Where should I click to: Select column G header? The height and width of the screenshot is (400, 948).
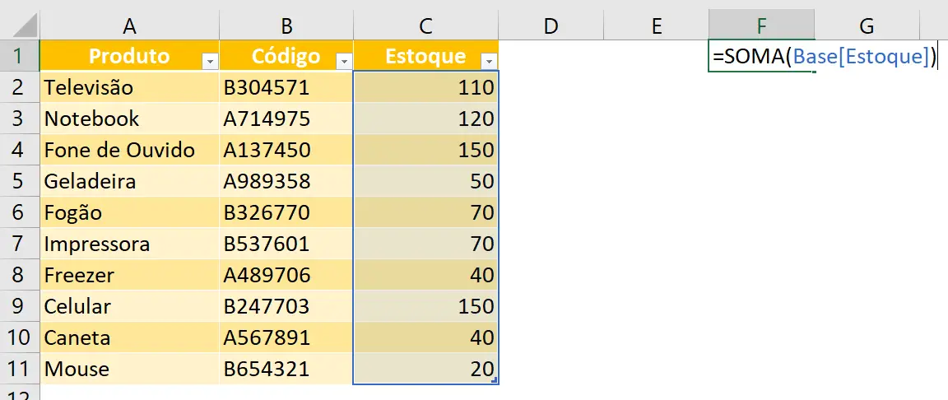866,26
